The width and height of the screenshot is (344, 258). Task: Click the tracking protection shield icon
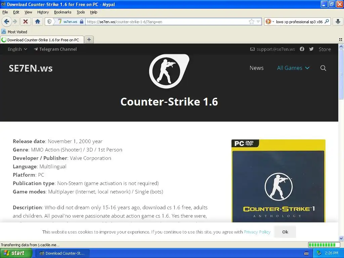pos(49,21)
